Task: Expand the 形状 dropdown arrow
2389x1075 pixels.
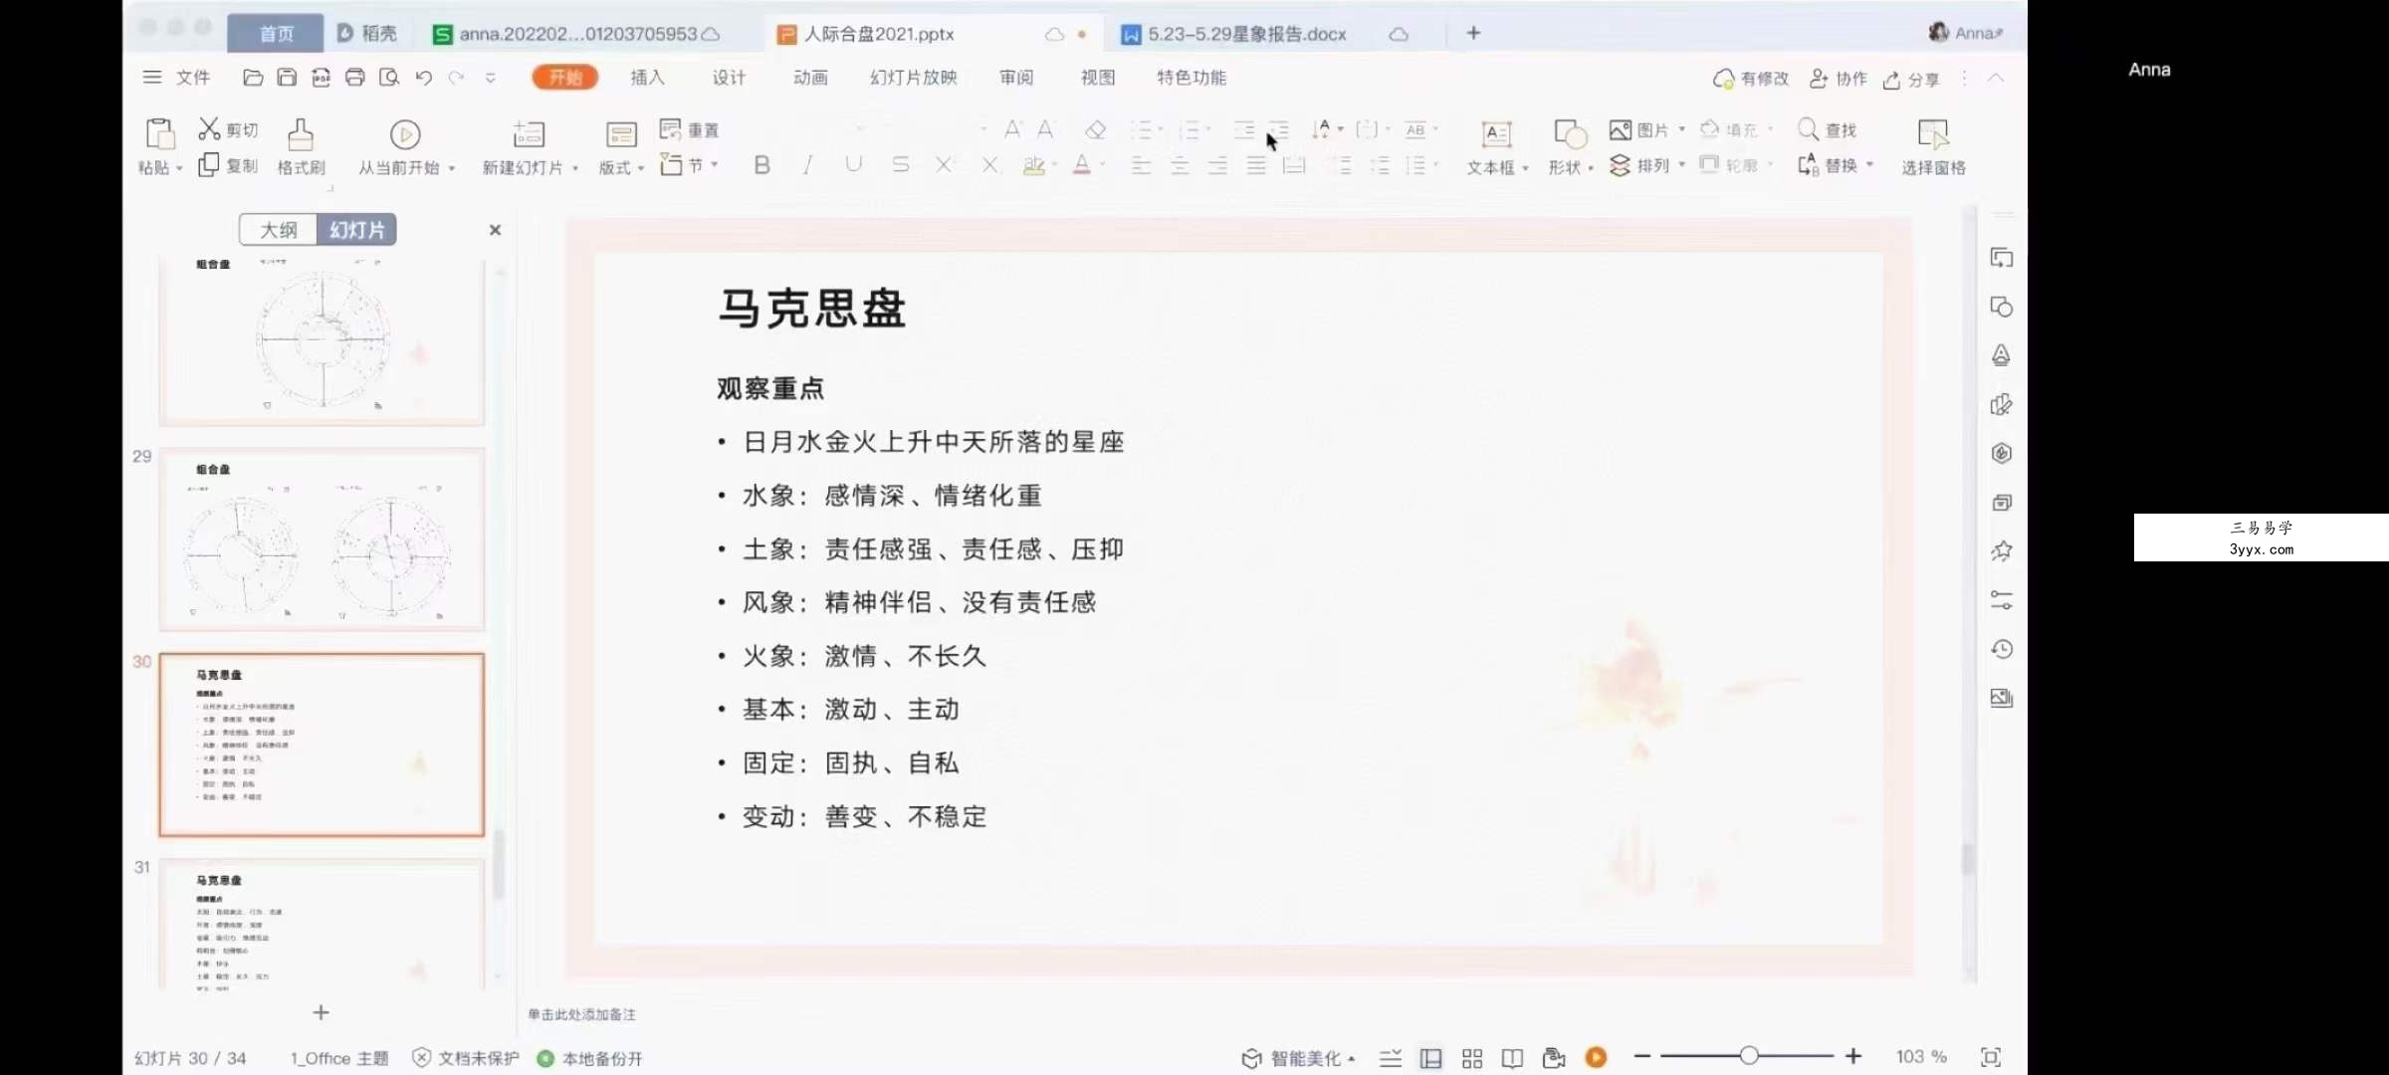Action: click(x=1591, y=168)
